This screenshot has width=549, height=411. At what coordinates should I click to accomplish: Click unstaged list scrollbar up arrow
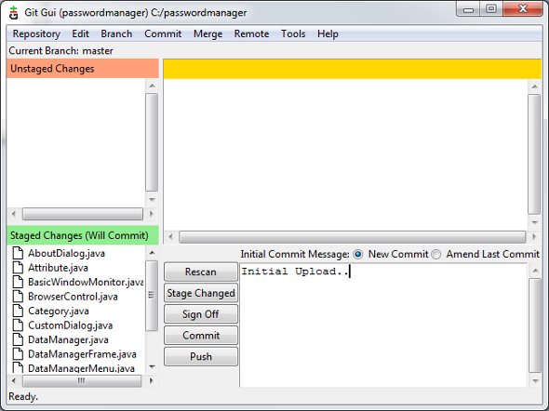152,86
